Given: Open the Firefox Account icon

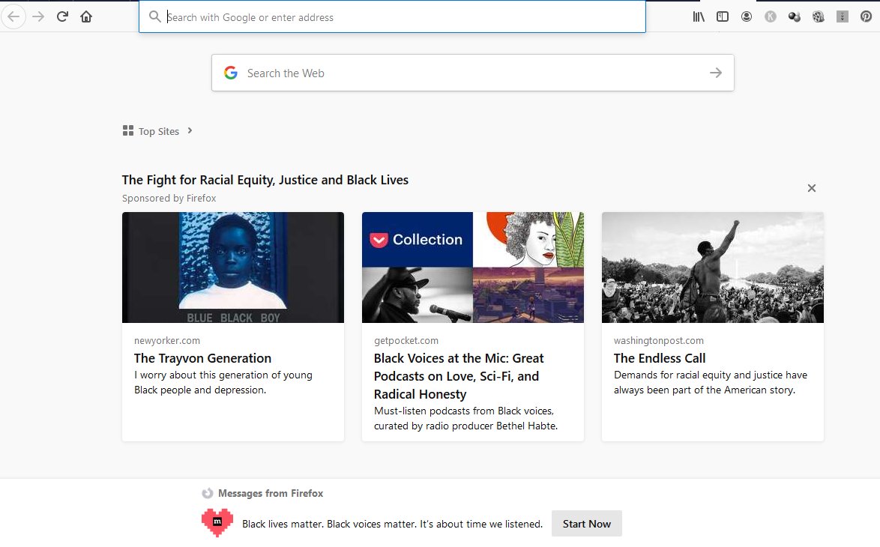Looking at the screenshot, I should pyautogui.click(x=747, y=16).
